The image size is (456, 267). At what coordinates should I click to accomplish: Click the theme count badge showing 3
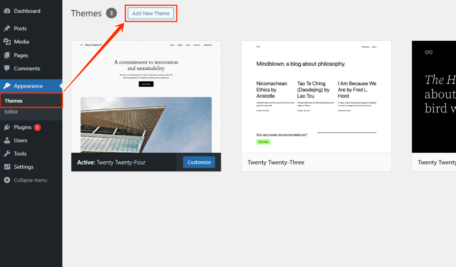pyautogui.click(x=111, y=13)
